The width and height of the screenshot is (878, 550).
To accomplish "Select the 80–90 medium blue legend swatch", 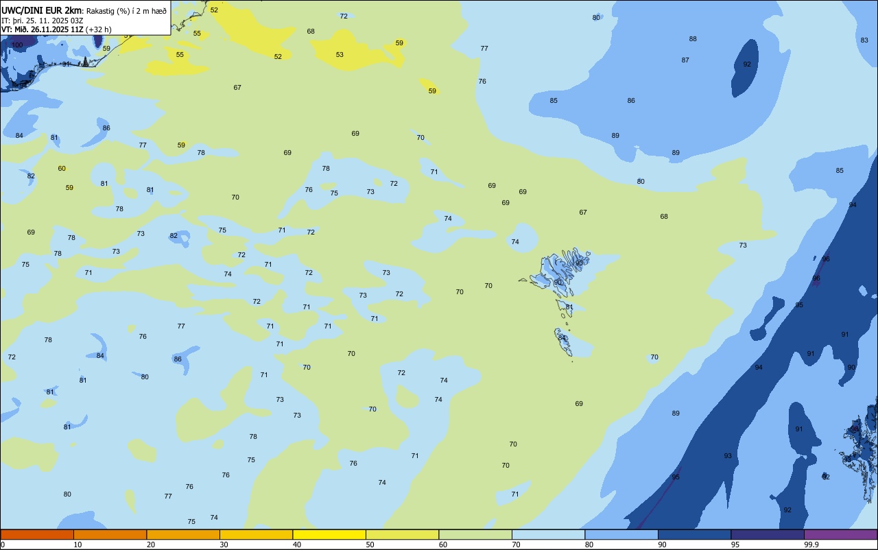I will pyautogui.click(x=621, y=534).
